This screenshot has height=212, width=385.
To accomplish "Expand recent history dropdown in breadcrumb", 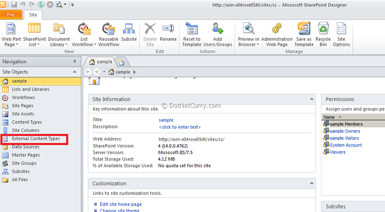I will click(104, 72).
